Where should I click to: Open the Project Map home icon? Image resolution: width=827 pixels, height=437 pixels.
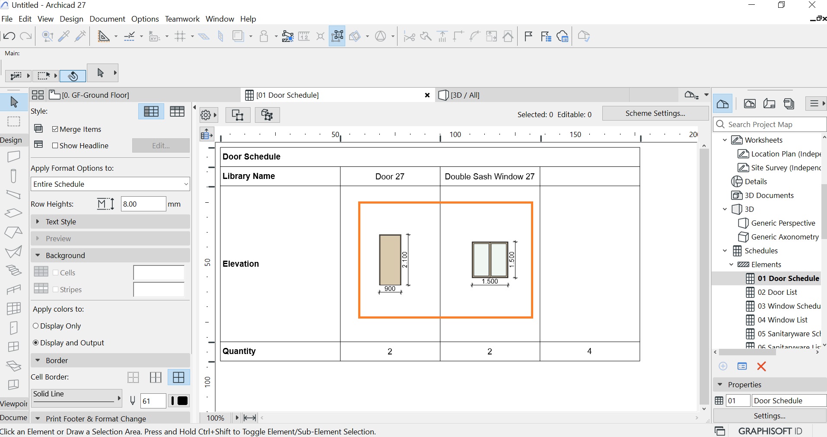pyautogui.click(x=722, y=104)
